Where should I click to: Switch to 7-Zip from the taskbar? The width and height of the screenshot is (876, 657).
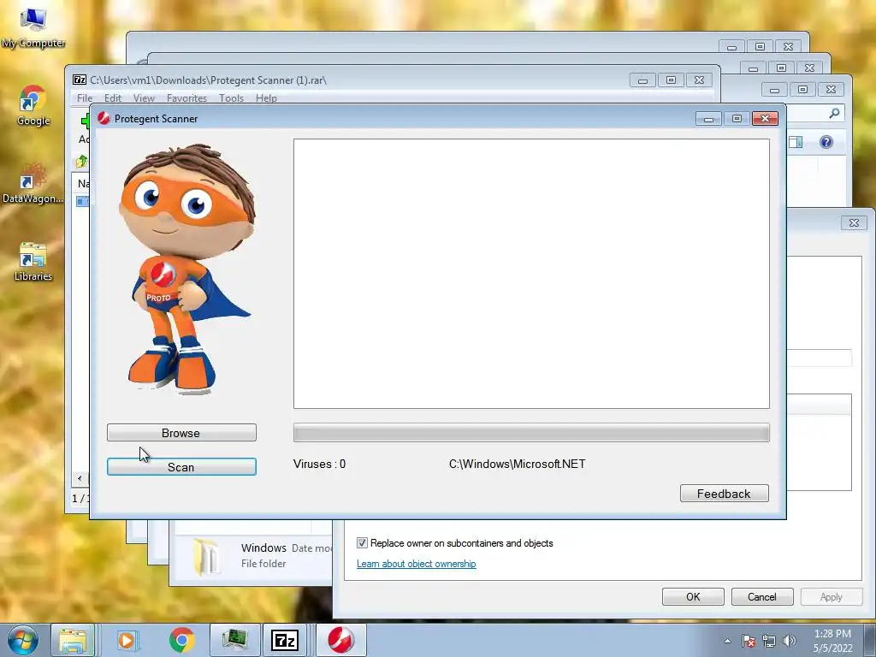click(285, 640)
